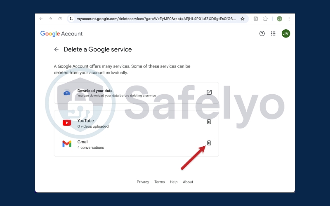Image resolution: width=330 pixels, height=206 pixels.
Task: Open the Terms footer link
Action: point(160,182)
